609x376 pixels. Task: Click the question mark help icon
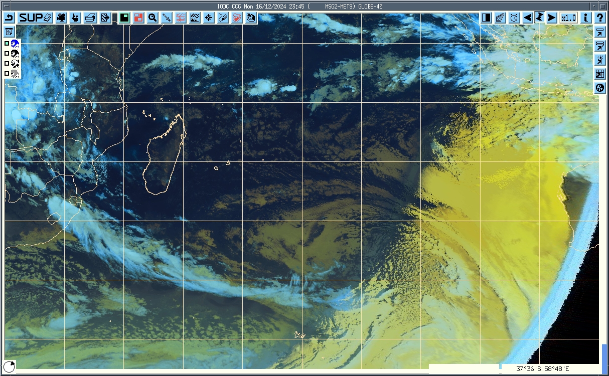pos(600,18)
